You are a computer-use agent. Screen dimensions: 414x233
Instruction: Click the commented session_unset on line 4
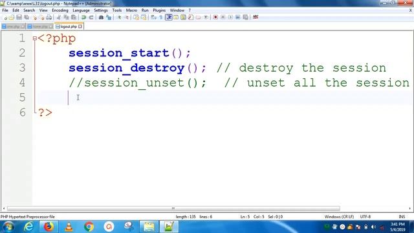137,83
